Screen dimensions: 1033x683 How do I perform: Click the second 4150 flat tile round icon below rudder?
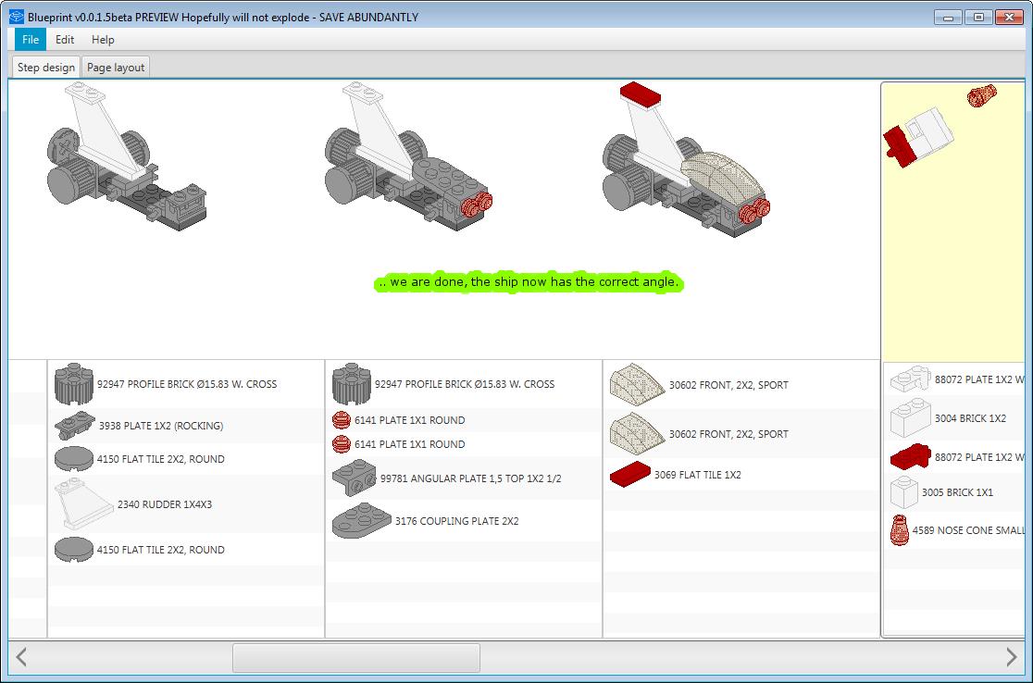[74, 550]
